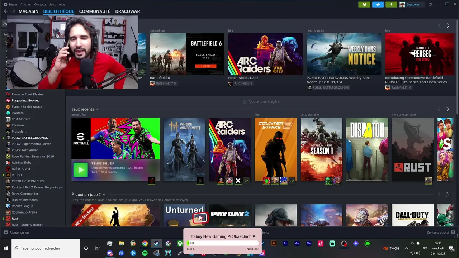Open TikTok from the taskbar
Viewport: 459px width, 258px height.
pyautogui.click(x=321, y=243)
